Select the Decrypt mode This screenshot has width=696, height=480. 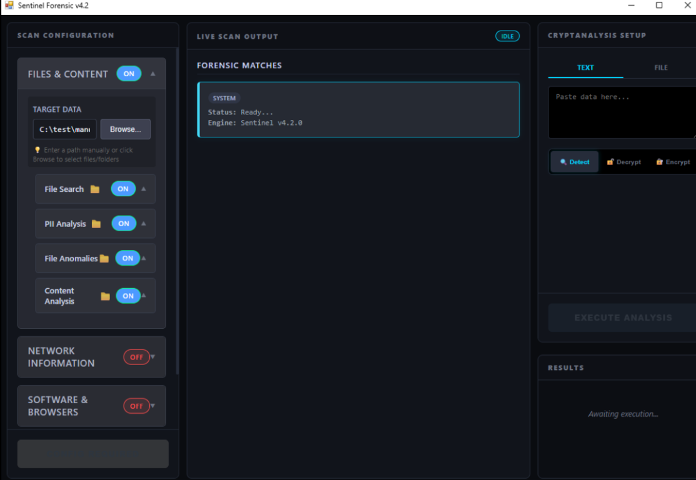[x=624, y=162]
